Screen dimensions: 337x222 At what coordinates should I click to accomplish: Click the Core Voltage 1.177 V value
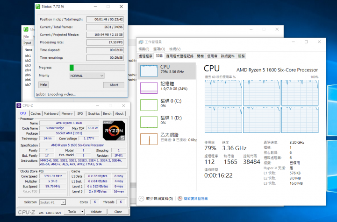pyautogui.click(x=89, y=139)
